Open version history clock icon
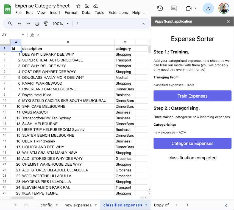Screen dimensions: 234x210 (160, 8)
